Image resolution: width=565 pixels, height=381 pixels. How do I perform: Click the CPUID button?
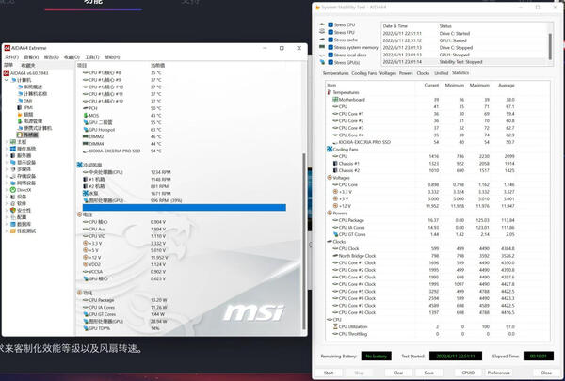coord(468,373)
